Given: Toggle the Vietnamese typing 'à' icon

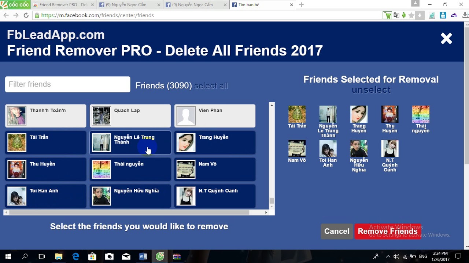Looking at the screenshot, I should tap(404, 15).
